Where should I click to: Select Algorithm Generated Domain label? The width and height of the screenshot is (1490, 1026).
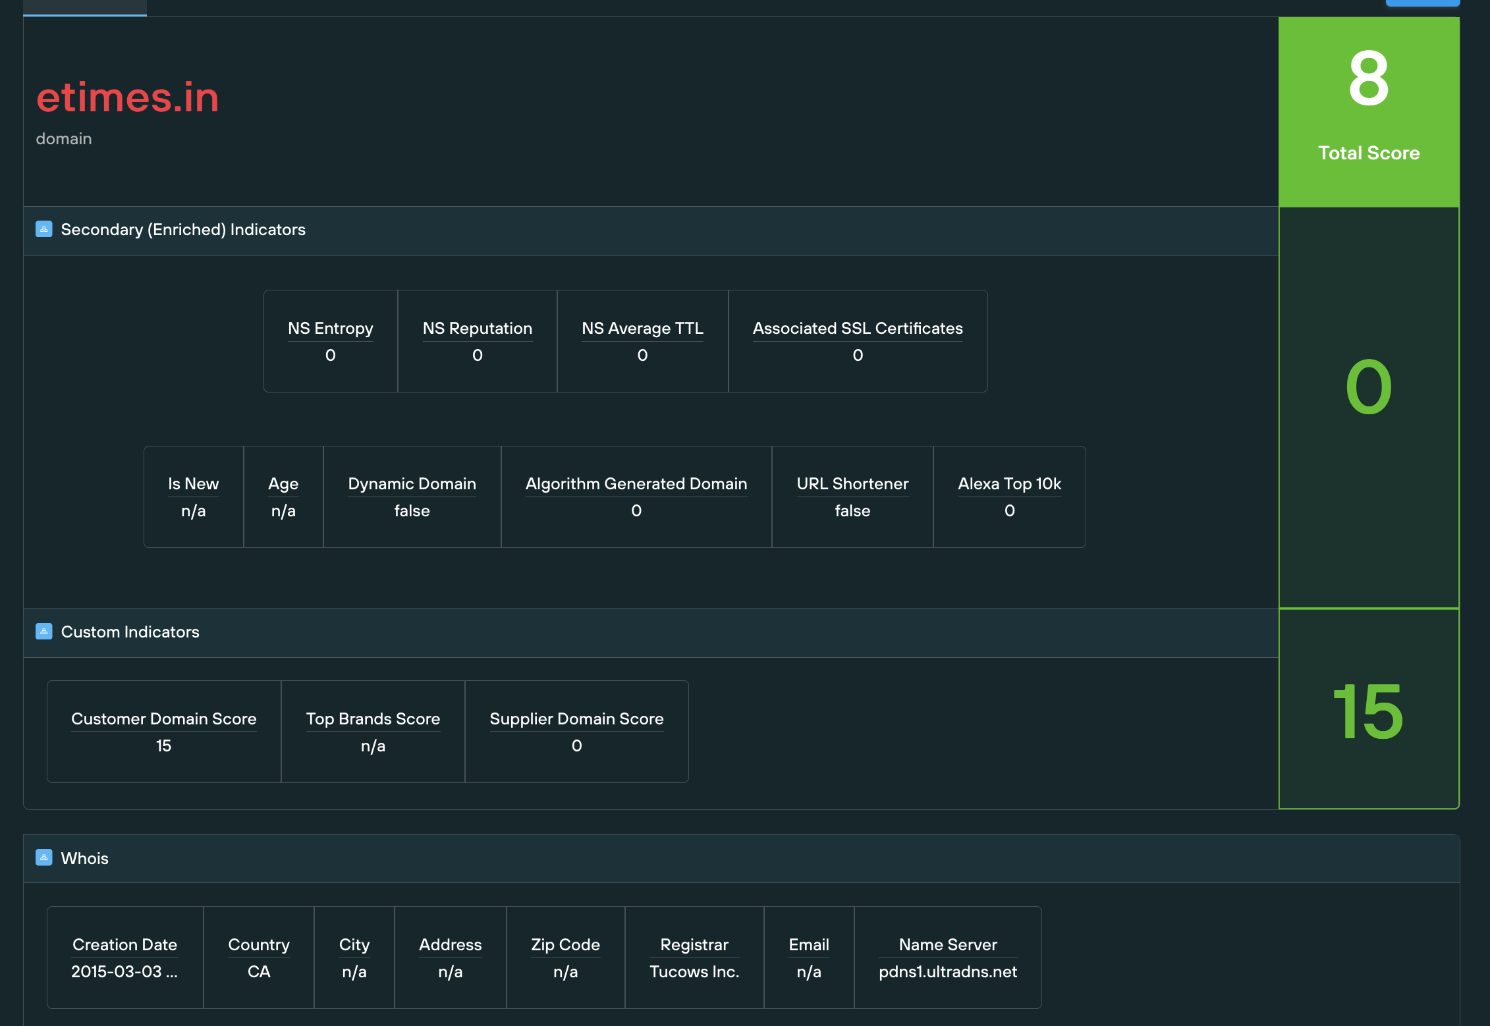[x=636, y=483]
